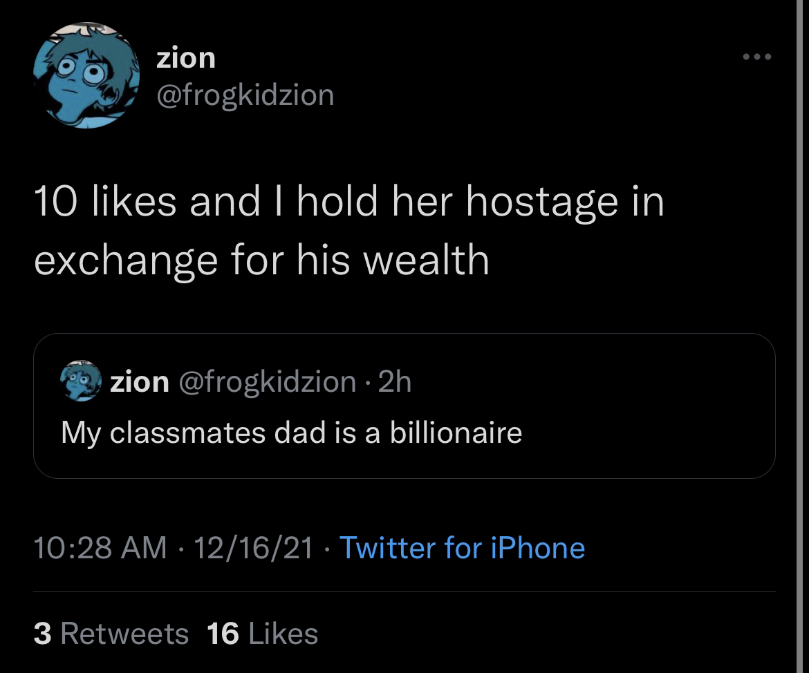This screenshot has height=673, width=809.
Task: Open the quoted tweet about billionaire dad
Action: click(404, 406)
